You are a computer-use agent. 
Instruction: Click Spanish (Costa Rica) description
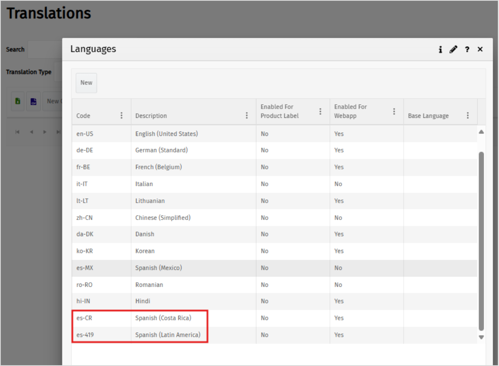(163, 318)
